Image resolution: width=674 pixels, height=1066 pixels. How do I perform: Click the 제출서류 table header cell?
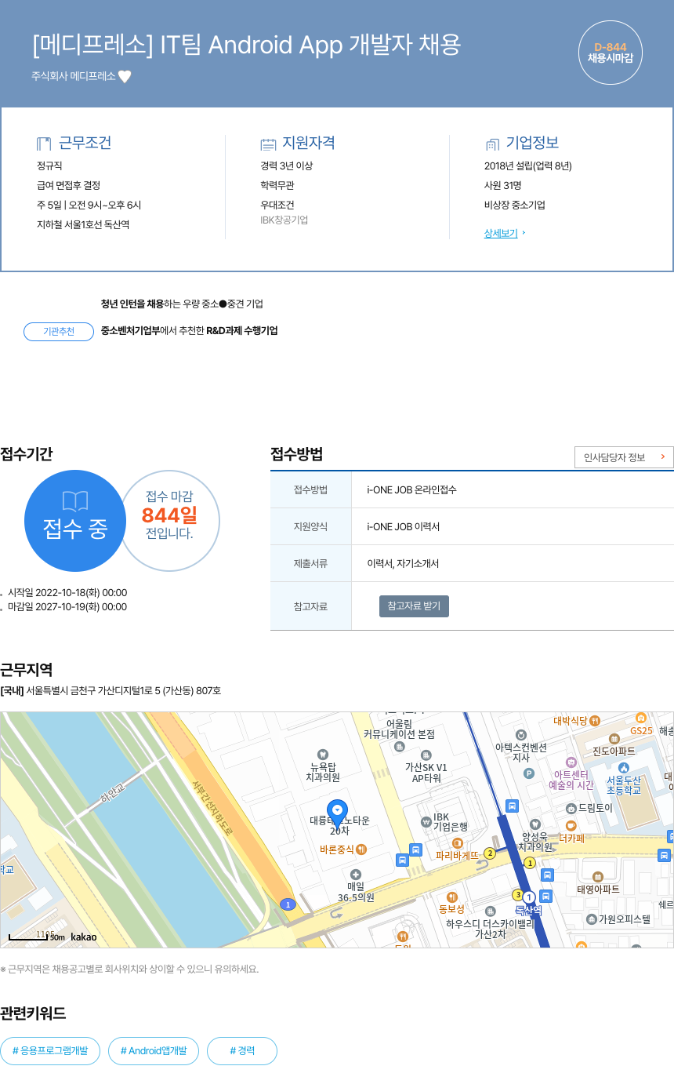(x=310, y=563)
